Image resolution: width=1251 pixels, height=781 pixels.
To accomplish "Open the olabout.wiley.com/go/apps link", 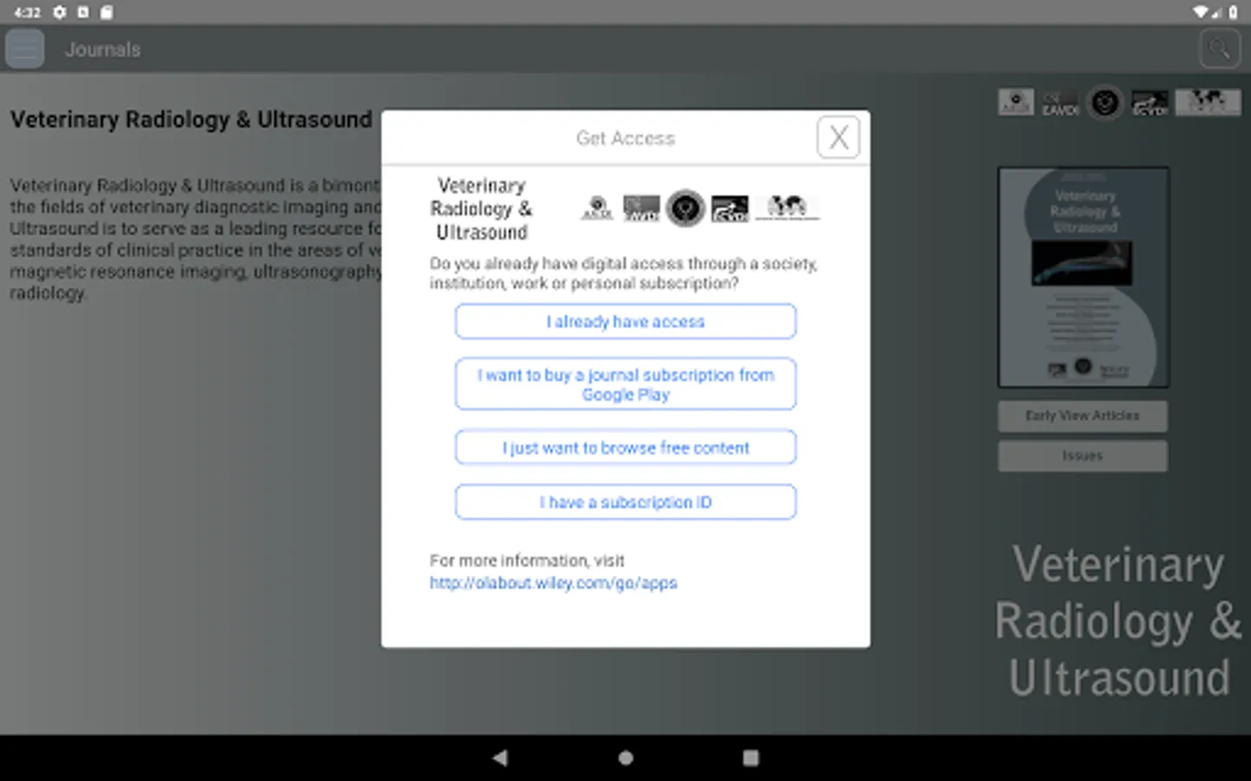I will point(553,583).
